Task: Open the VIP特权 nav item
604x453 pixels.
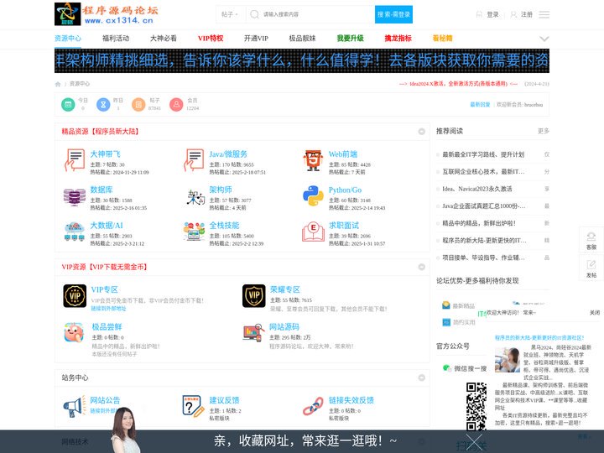Action: pos(211,38)
